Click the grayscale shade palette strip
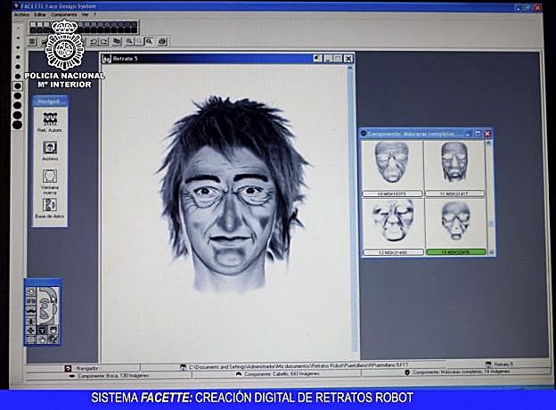556x410 pixels. (71, 26)
